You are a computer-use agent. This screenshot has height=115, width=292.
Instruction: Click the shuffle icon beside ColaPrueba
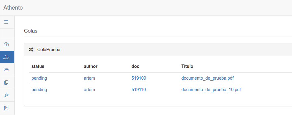(31, 50)
